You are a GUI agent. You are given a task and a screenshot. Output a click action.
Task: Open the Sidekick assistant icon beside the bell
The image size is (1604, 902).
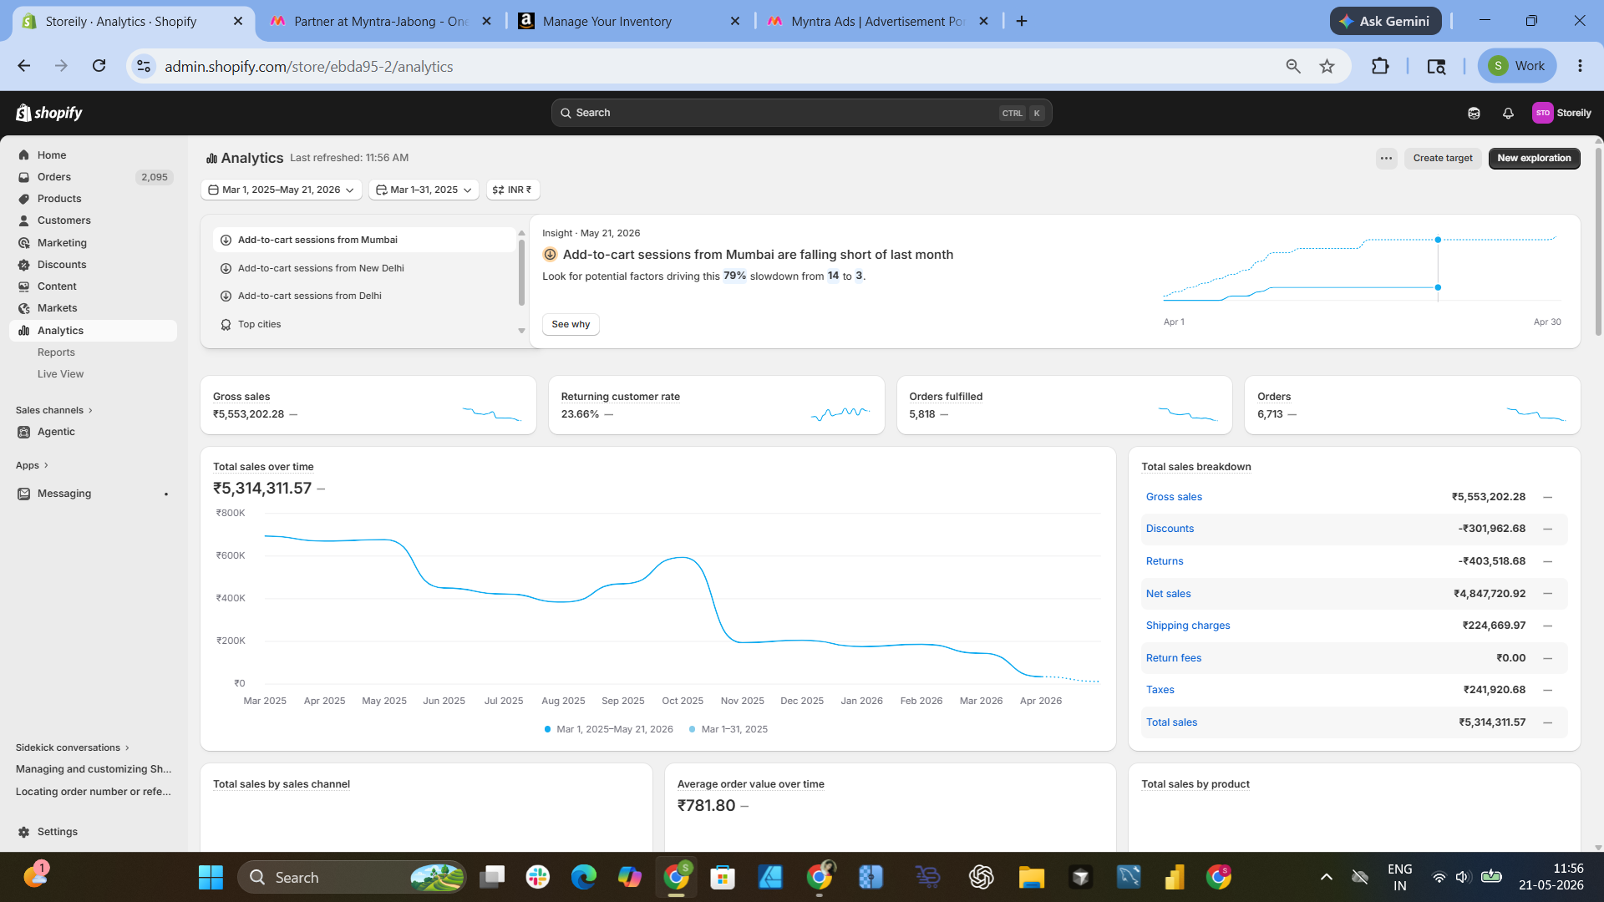click(x=1474, y=113)
